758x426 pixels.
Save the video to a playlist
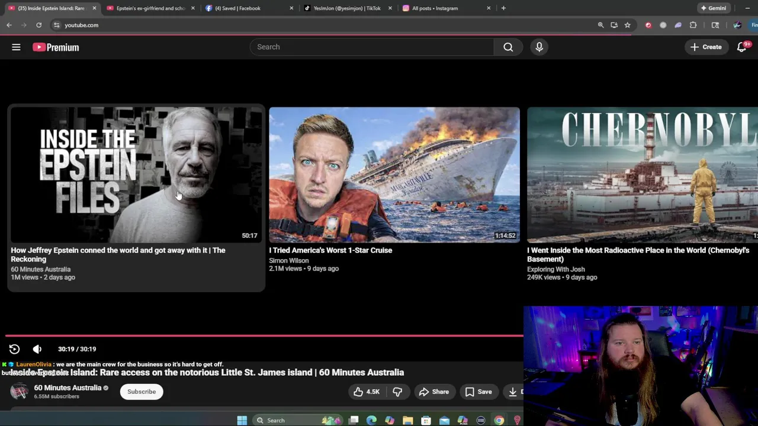tap(478, 392)
